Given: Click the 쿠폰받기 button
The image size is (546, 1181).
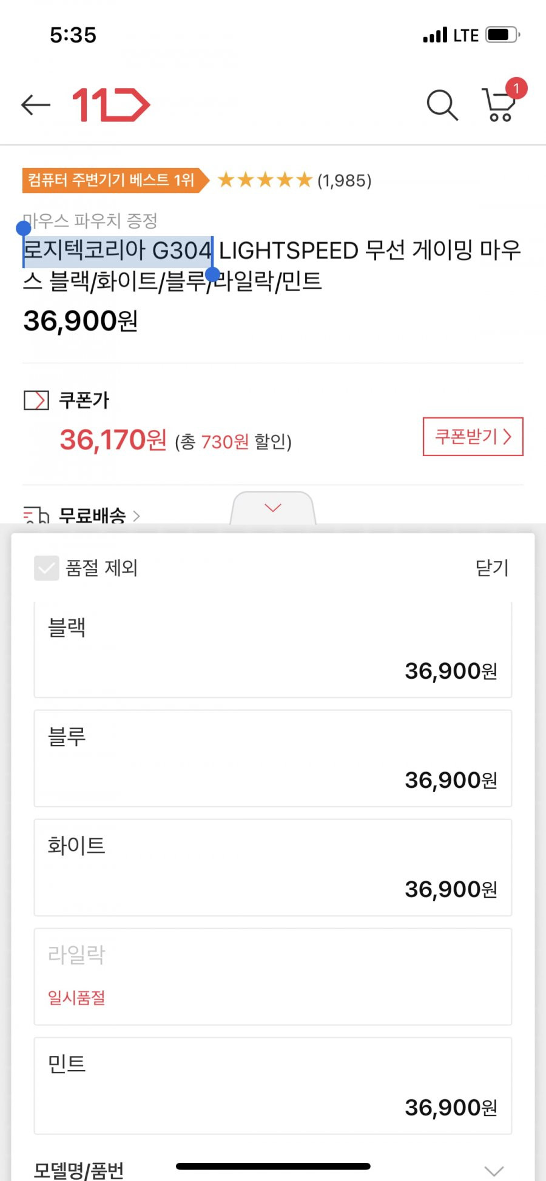Looking at the screenshot, I should [473, 436].
